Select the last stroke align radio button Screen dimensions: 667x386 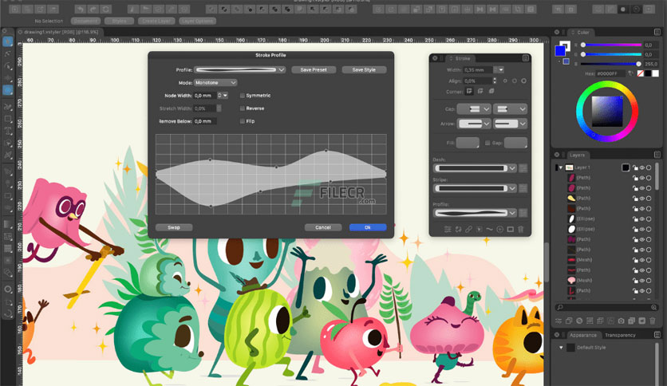pos(523,81)
